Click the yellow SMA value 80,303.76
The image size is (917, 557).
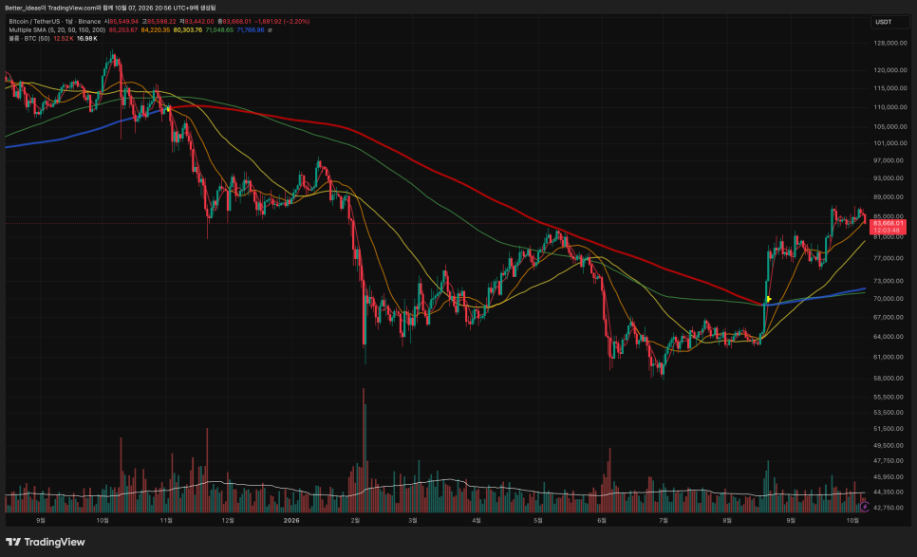pyautogui.click(x=188, y=29)
